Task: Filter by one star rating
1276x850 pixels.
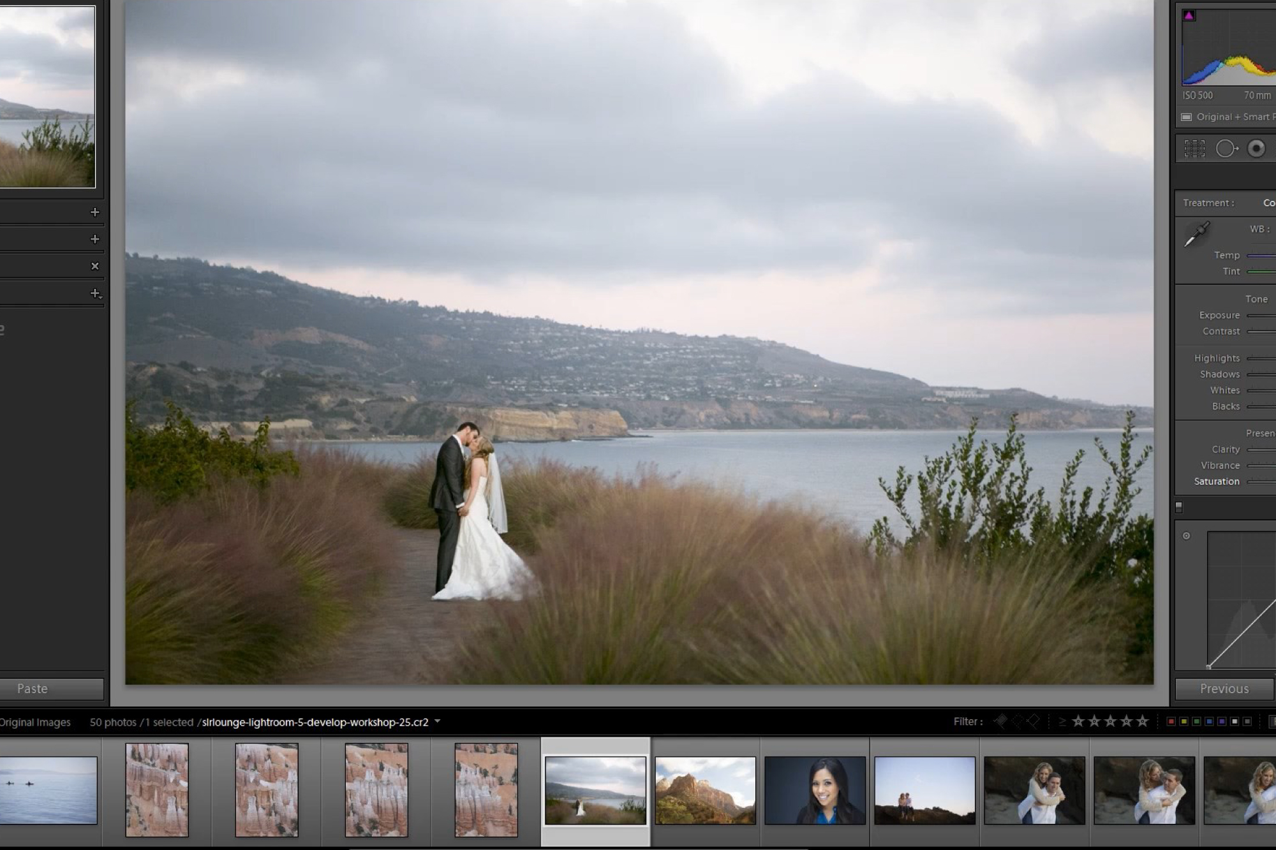Action: (x=1078, y=721)
